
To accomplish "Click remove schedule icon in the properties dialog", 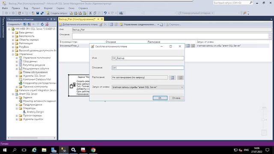I will point(180,77).
